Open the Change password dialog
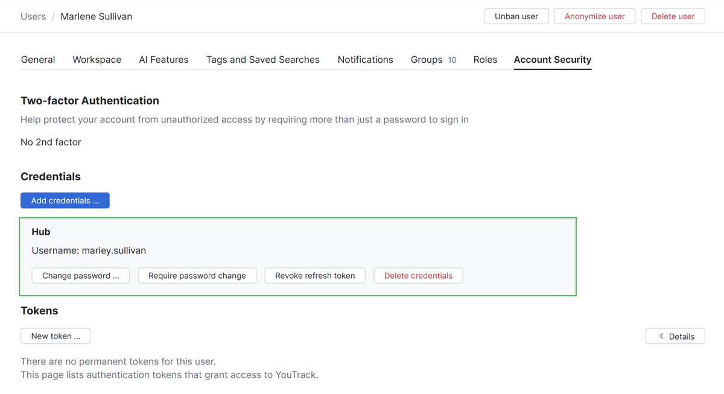The image size is (724, 394). coord(81,276)
